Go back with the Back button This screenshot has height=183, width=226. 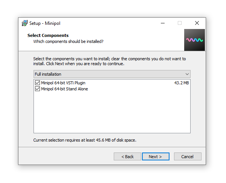127,157
